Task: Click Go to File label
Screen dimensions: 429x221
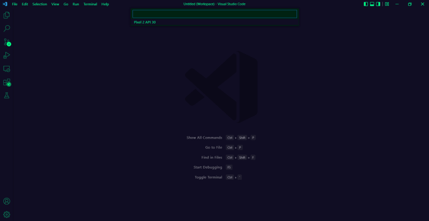Action: [x=213, y=148]
